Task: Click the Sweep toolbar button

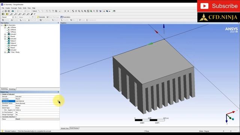Action: [23, 20]
